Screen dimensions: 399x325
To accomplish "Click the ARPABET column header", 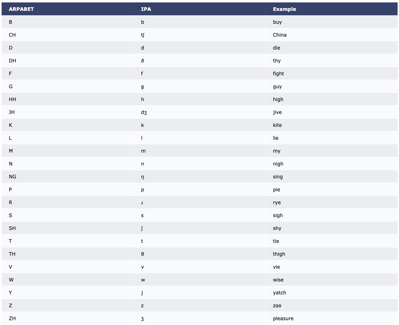I will pos(21,9).
